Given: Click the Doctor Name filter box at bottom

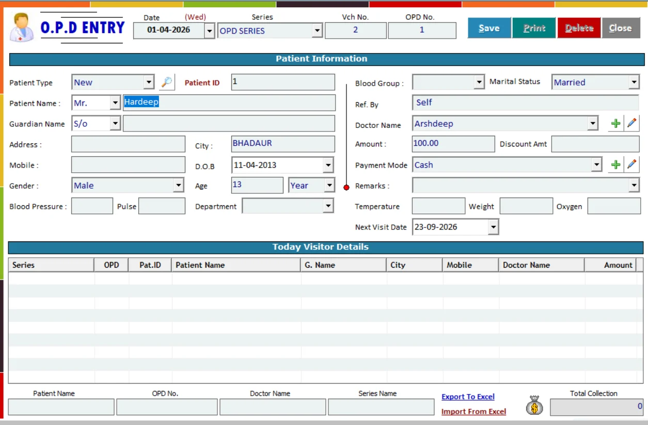Looking at the screenshot, I should point(273,407).
